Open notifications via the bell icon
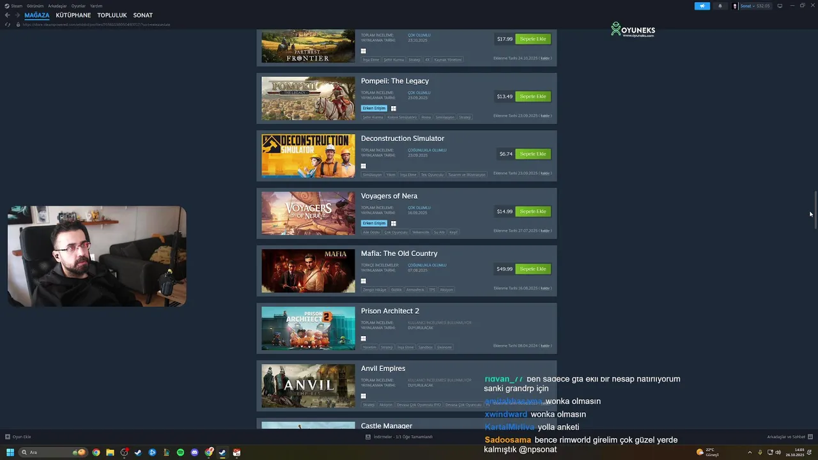The height and width of the screenshot is (460, 818). click(x=720, y=6)
